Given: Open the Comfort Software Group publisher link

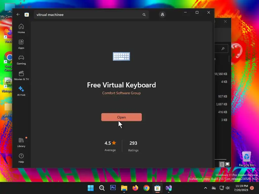Looking at the screenshot, I should point(121,93).
